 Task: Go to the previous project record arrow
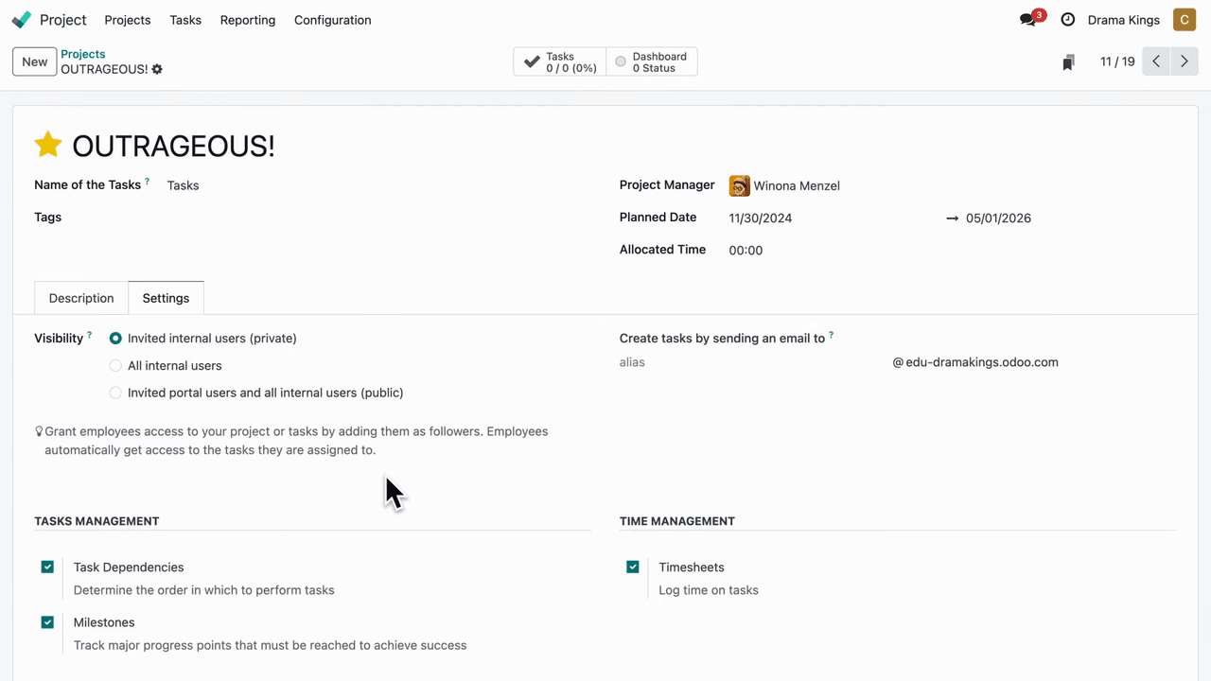click(1156, 61)
